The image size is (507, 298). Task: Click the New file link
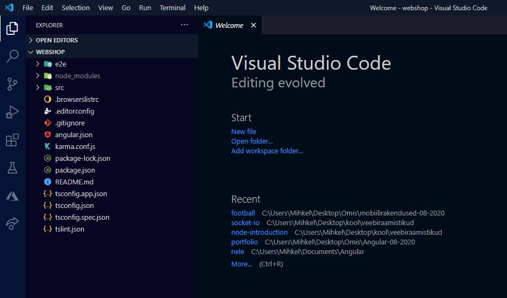[244, 131]
